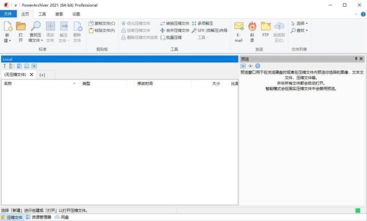Viewport: 367px width, 221px height.
Task: Close the 预览 preview panel
Action: (361, 59)
